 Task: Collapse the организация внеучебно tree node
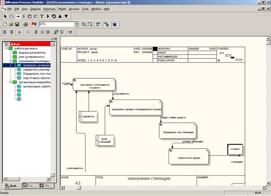point(11,82)
